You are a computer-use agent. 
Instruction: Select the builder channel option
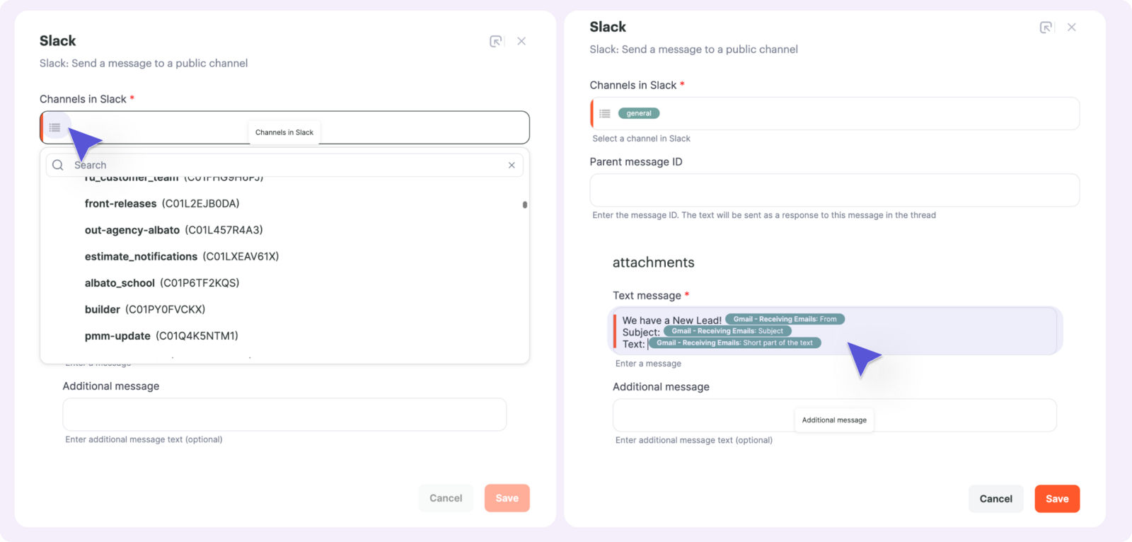[x=145, y=309]
